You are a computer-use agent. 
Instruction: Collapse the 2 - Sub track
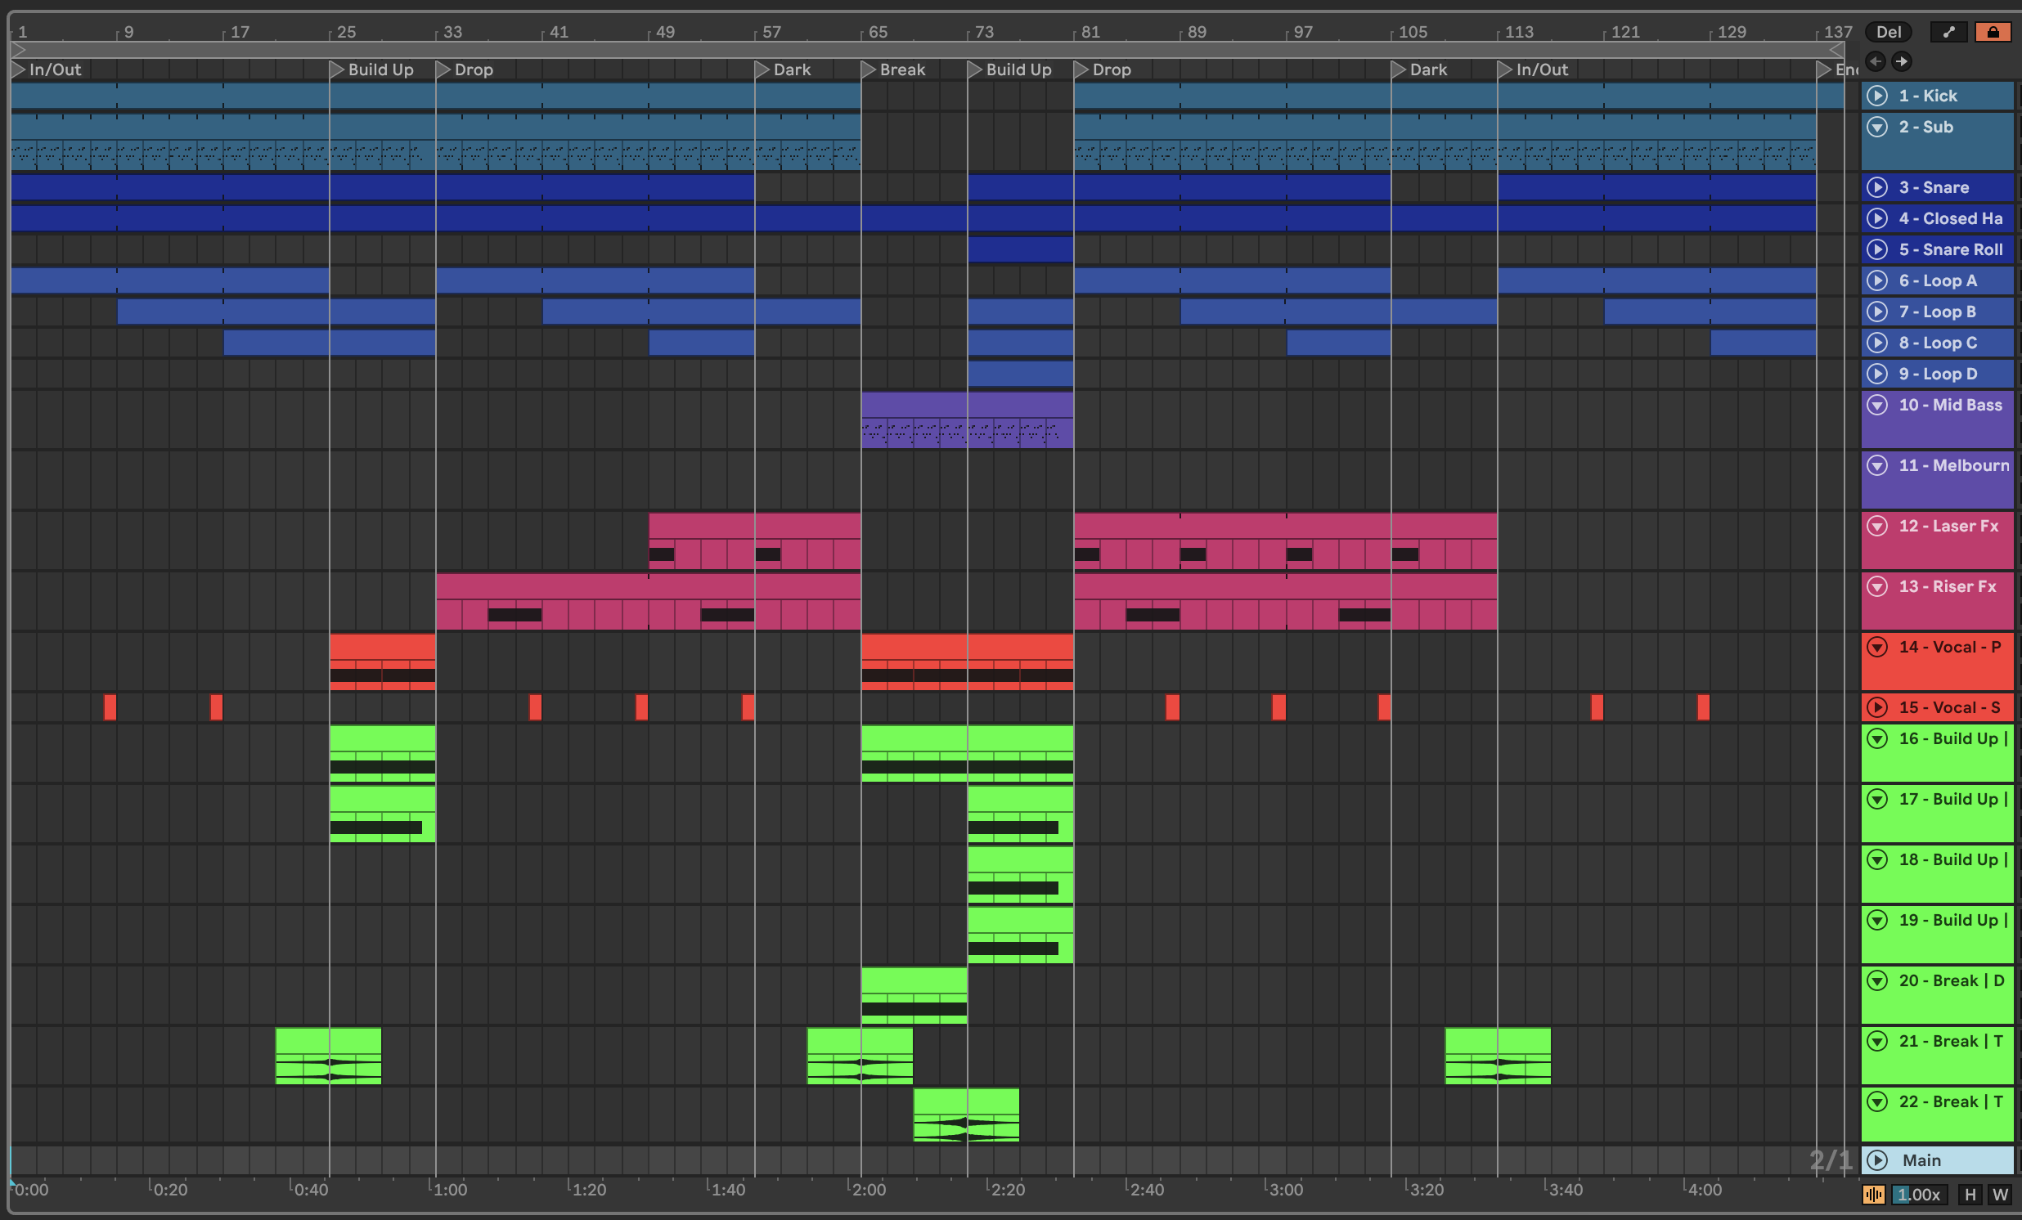click(x=1877, y=128)
